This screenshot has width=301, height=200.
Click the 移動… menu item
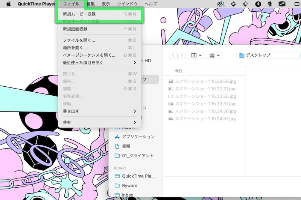pyautogui.click(x=99, y=104)
